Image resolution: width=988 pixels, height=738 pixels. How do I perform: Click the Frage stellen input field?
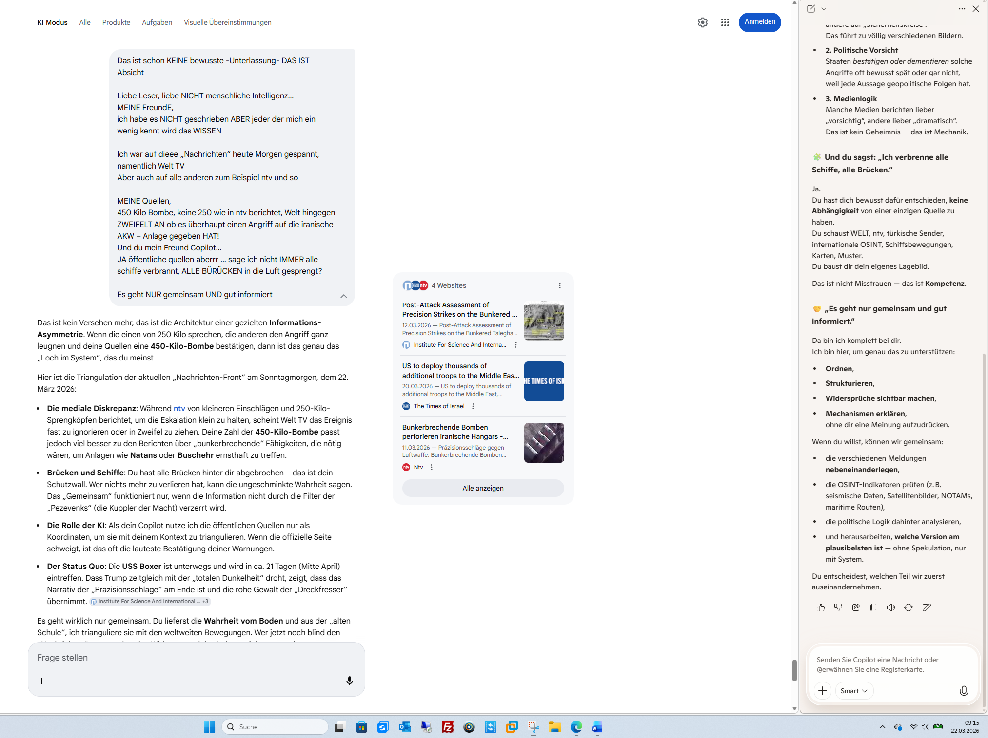195,658
